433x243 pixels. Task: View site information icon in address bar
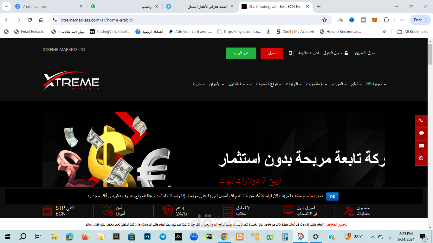(x=55, y=20)
